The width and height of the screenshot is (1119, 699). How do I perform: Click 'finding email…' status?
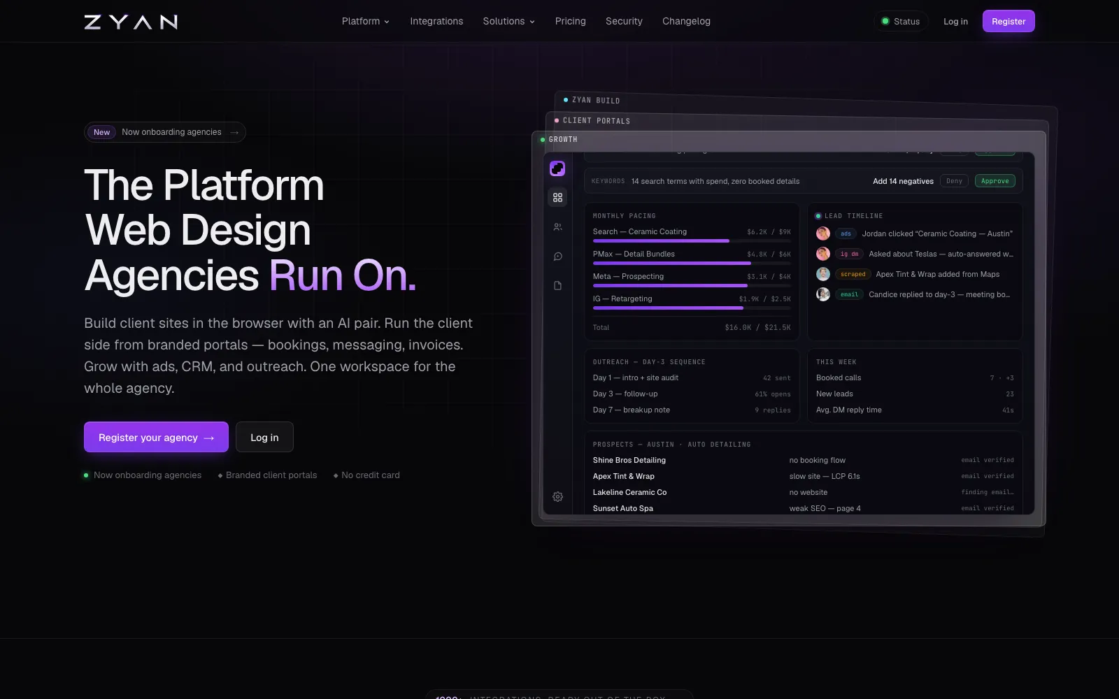coord(988,492)
